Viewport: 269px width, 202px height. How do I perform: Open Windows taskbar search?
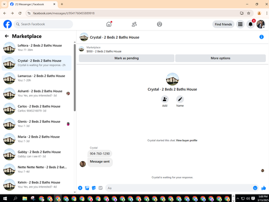point(15,198)
